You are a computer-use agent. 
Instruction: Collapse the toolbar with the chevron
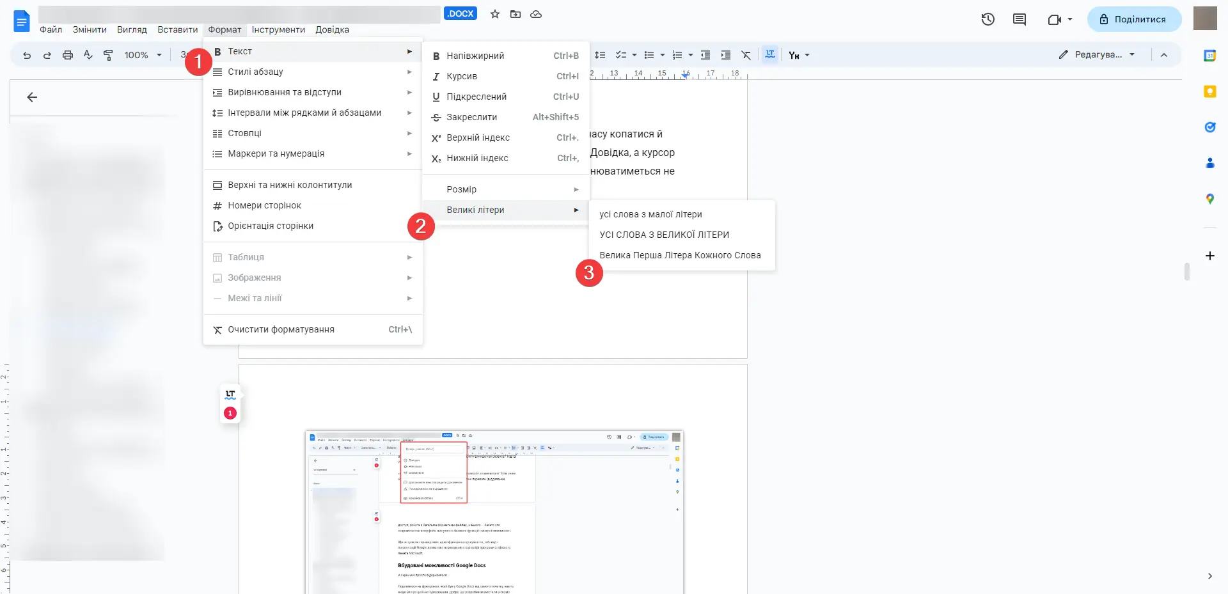click(1164, 55)
